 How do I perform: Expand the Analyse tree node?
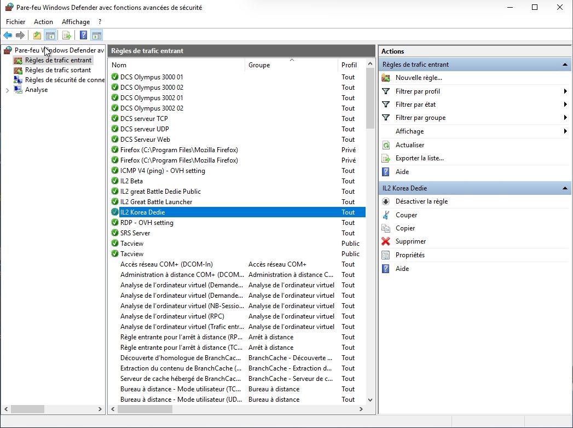7,90
